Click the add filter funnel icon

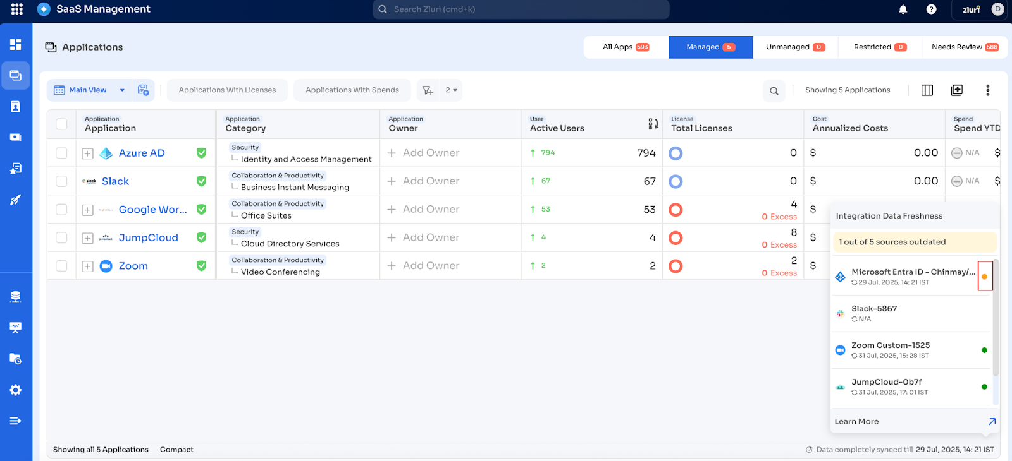pos(428,90)
